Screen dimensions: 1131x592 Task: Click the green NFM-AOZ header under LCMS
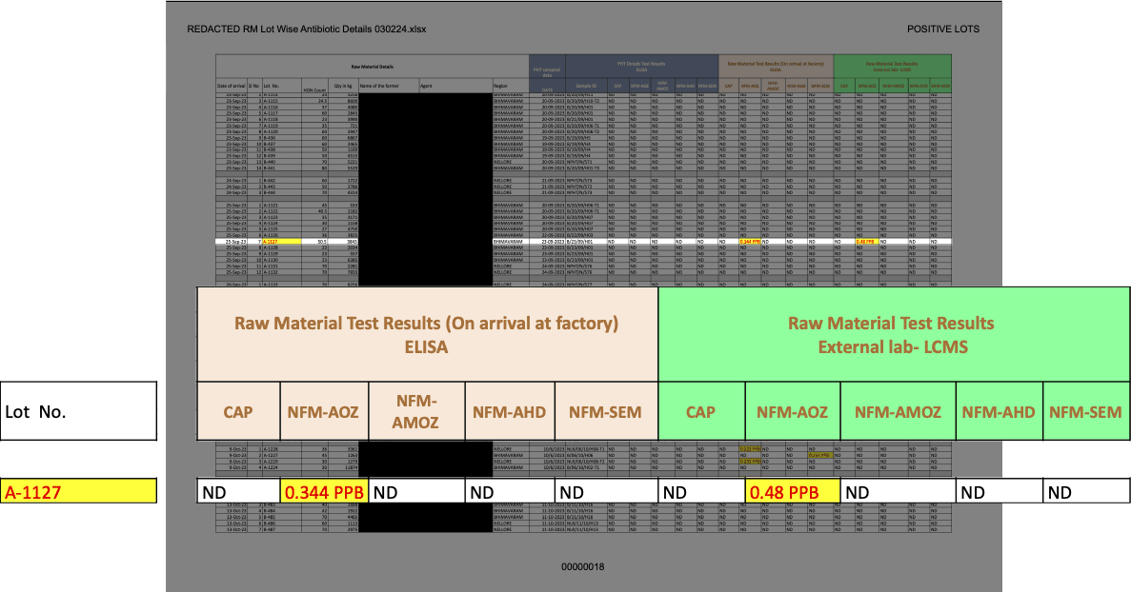click(x=792, y=413)
